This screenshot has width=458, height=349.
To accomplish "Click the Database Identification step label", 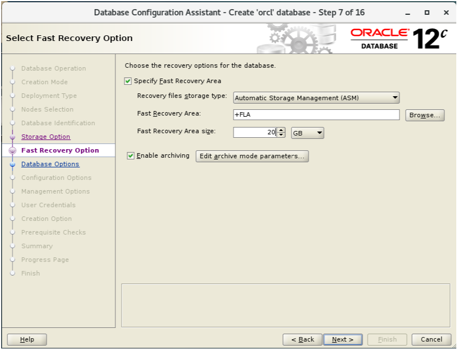I will coord(58,123).
